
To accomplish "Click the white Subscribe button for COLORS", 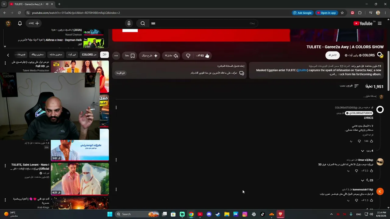I will point(332,55).
